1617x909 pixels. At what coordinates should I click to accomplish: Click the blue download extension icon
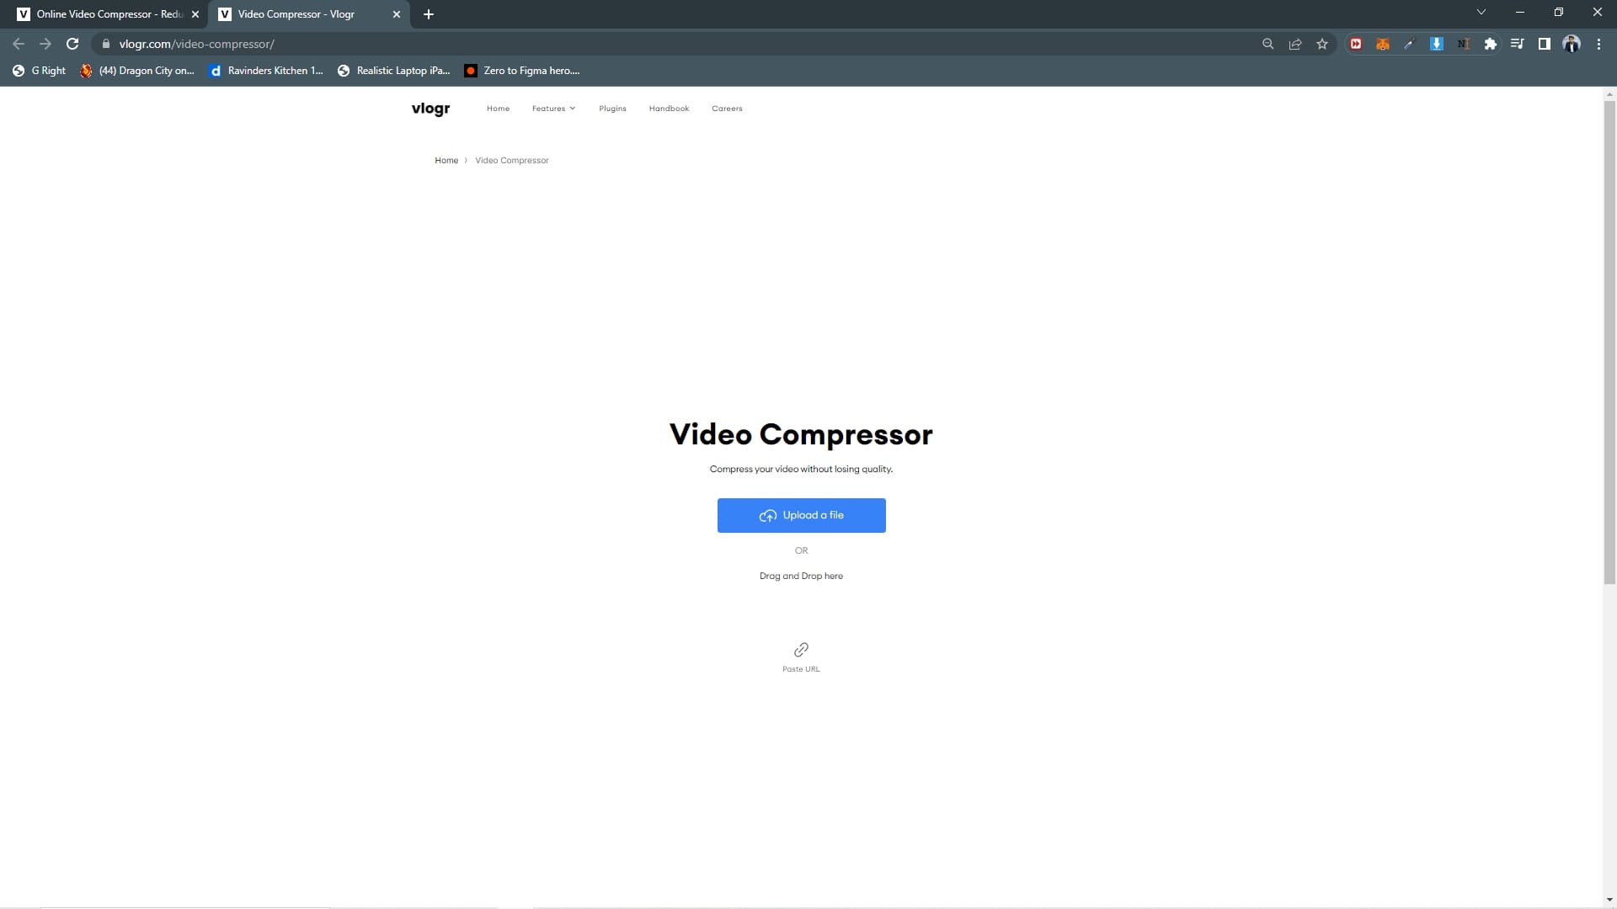(1437, 44)
